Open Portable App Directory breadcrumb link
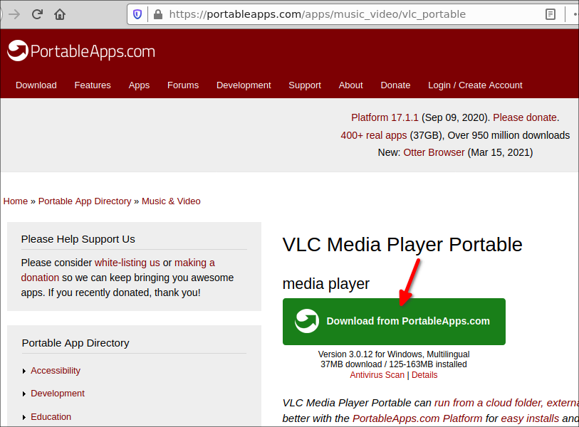Viewport: 579px width, 427px height. pyautogui.click(x=85, y=201)
